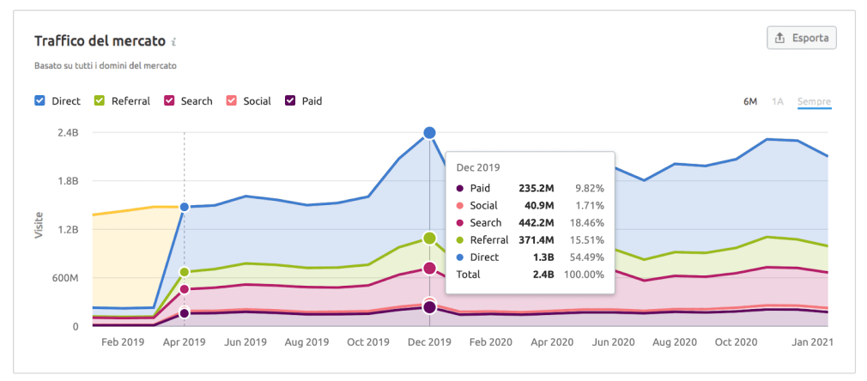The image size is (867, 381).
Task: Click the Search marker at Dec 2019
Action: [x=429, y=269]
